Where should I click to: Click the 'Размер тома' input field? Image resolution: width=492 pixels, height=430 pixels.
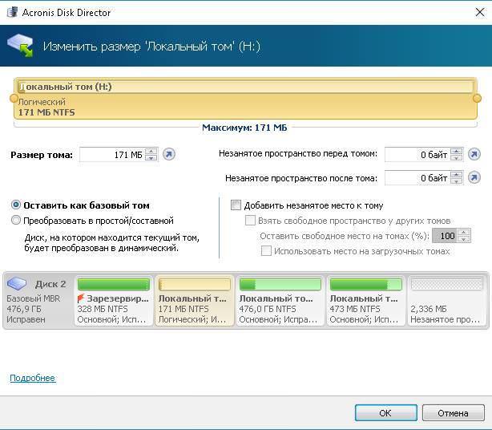pos(112,155)
